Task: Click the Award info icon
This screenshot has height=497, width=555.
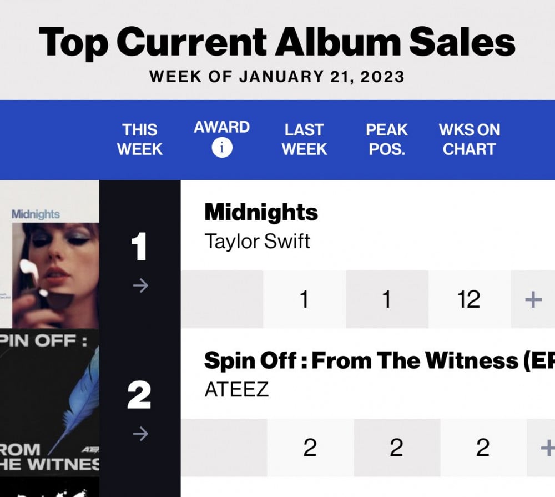Action: point(222,147)
